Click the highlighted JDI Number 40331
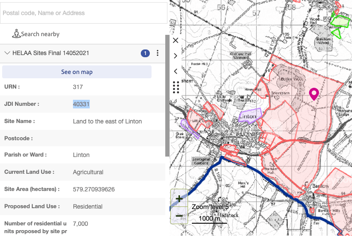The image size is (352, 240). (x=81, y=104)
